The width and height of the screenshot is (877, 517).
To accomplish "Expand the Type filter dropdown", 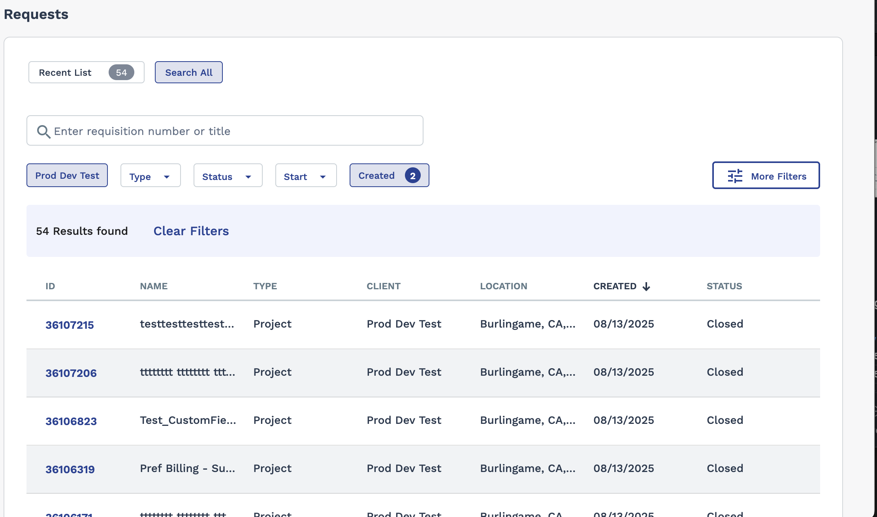I will tap(150, 176).
